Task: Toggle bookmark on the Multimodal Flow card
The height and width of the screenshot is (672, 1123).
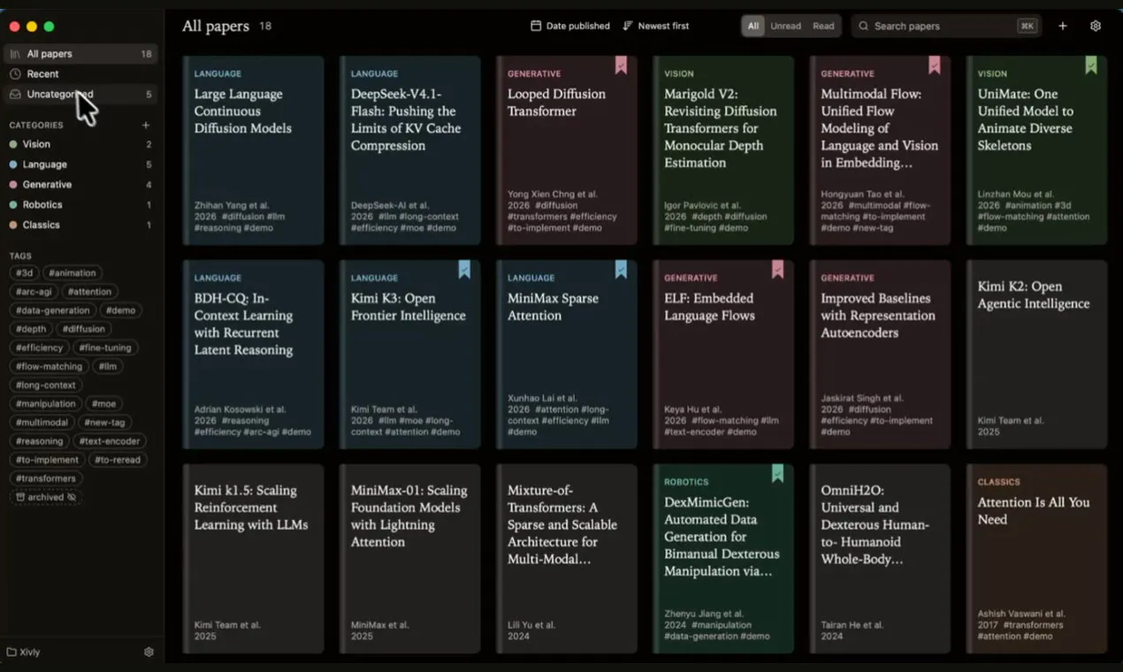Action: (x=934, y=65)
